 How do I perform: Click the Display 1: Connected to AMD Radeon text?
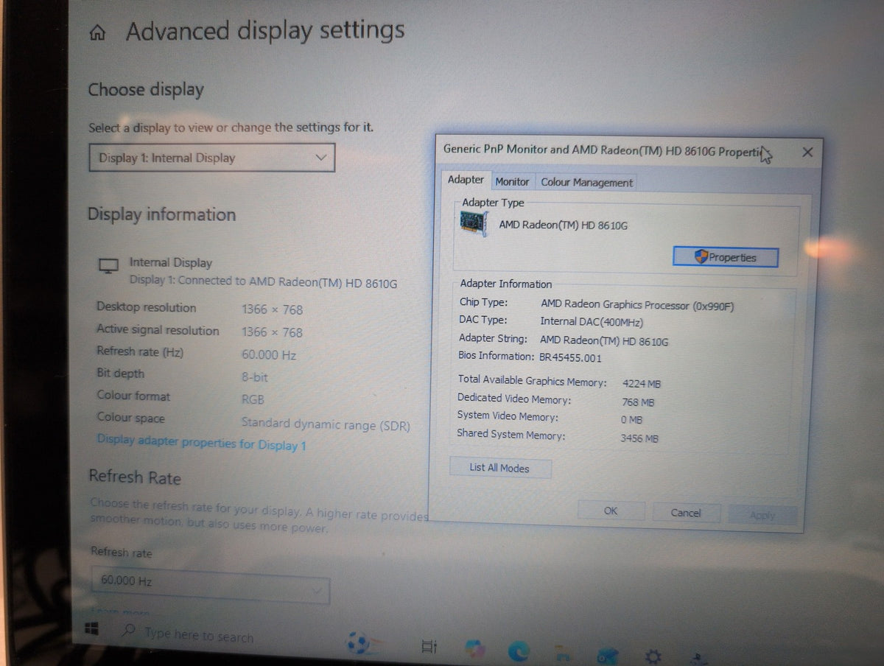tap(263, 281)
